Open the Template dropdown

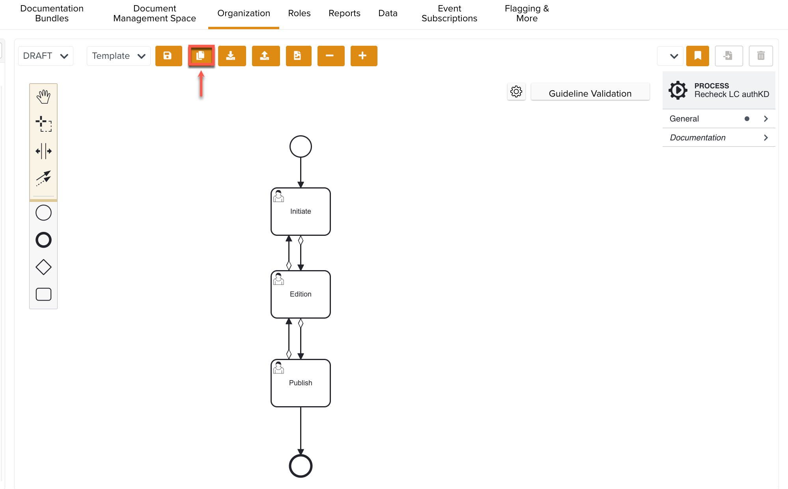pyautogui.click(x=118, y=56)
